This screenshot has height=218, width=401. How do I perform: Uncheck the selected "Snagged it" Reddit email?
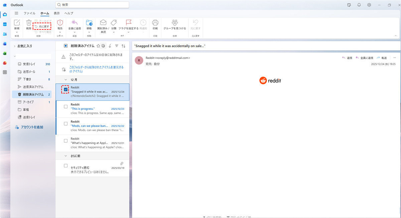pos(65,89)
